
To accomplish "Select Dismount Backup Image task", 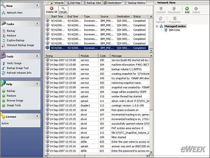I will click(20, 45).
